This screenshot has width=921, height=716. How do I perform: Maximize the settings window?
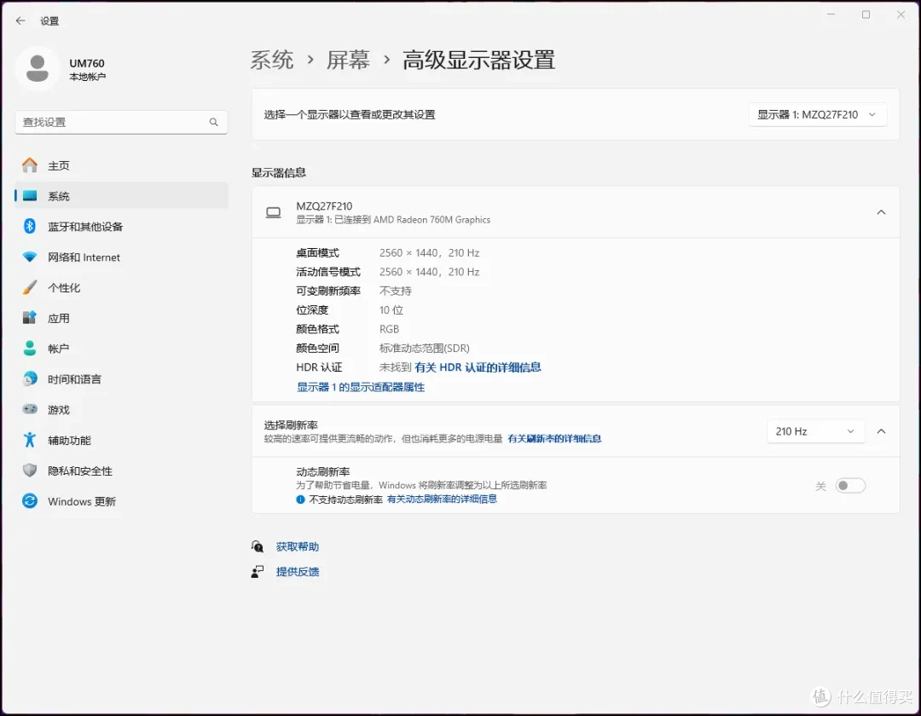pyautogui.click(x=866, y=14)
